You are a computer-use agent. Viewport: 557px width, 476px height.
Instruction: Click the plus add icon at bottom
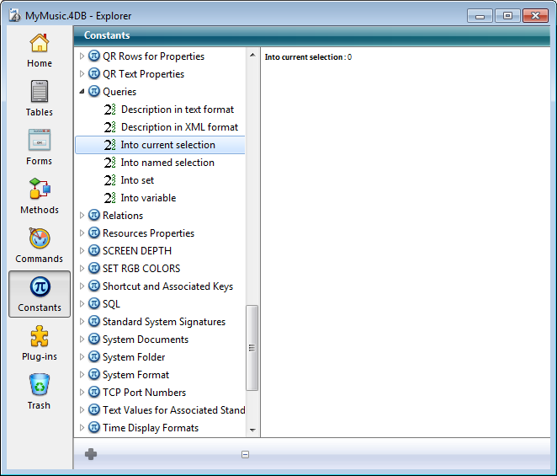click(x=91, y=454)
